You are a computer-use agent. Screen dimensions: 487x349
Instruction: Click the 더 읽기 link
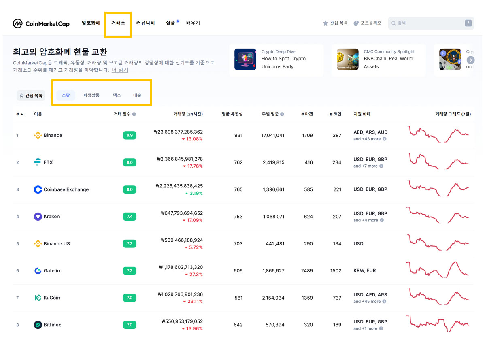coord(120,70)
